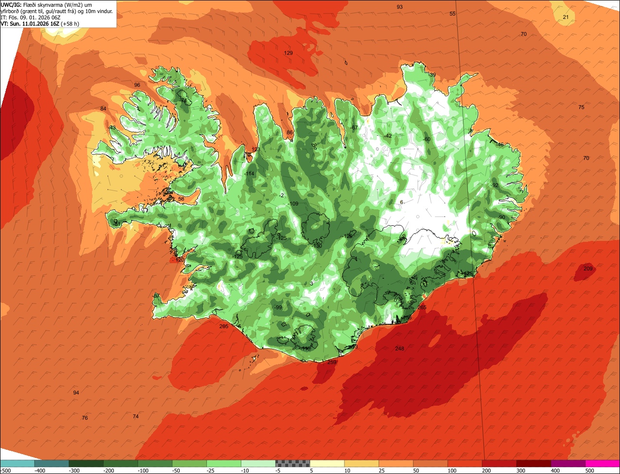The image size is (620, 474).
Task: Click the value '-109' in central Iceland
Action: 294,204
